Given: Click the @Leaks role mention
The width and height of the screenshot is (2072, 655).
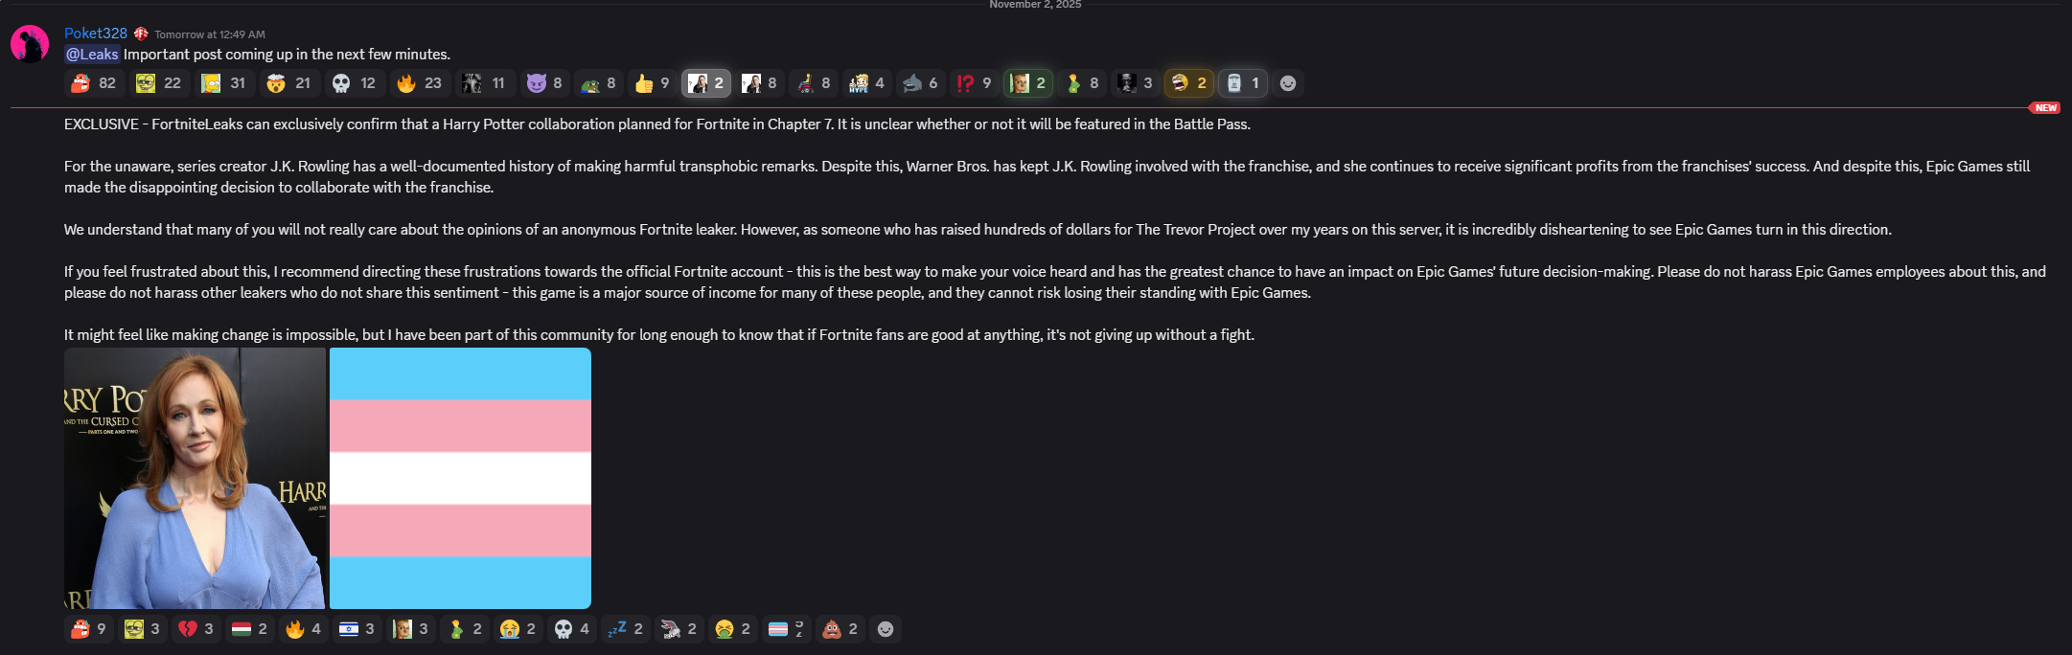Looking at the screenshot, I should click(x=92, y=55).
